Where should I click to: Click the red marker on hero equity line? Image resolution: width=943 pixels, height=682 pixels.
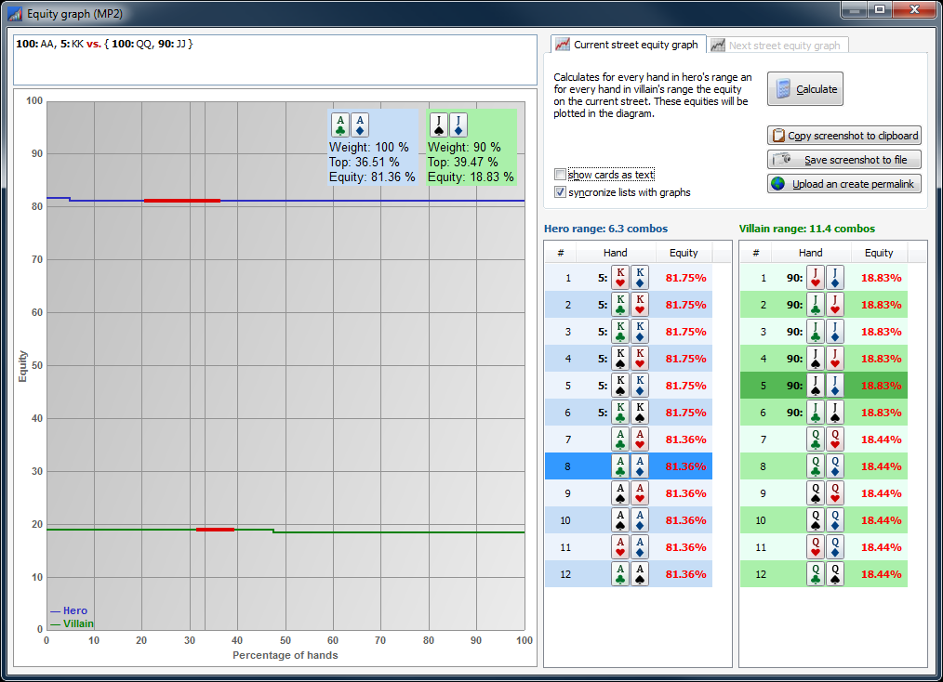click(x=181, y=201)
